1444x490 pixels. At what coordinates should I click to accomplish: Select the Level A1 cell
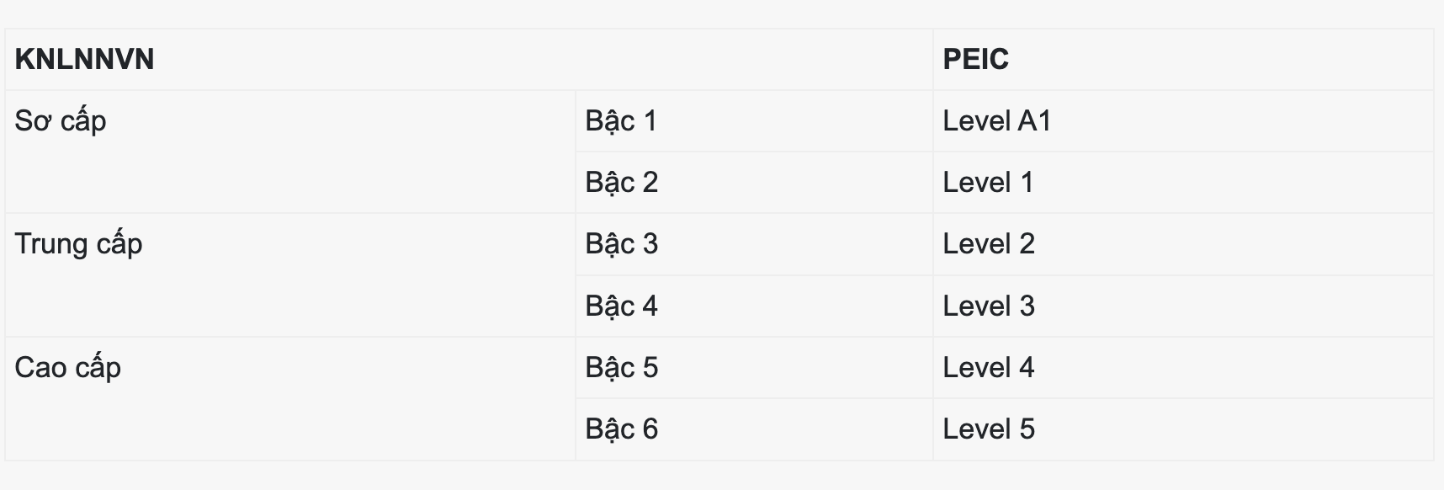click(997, 121)
